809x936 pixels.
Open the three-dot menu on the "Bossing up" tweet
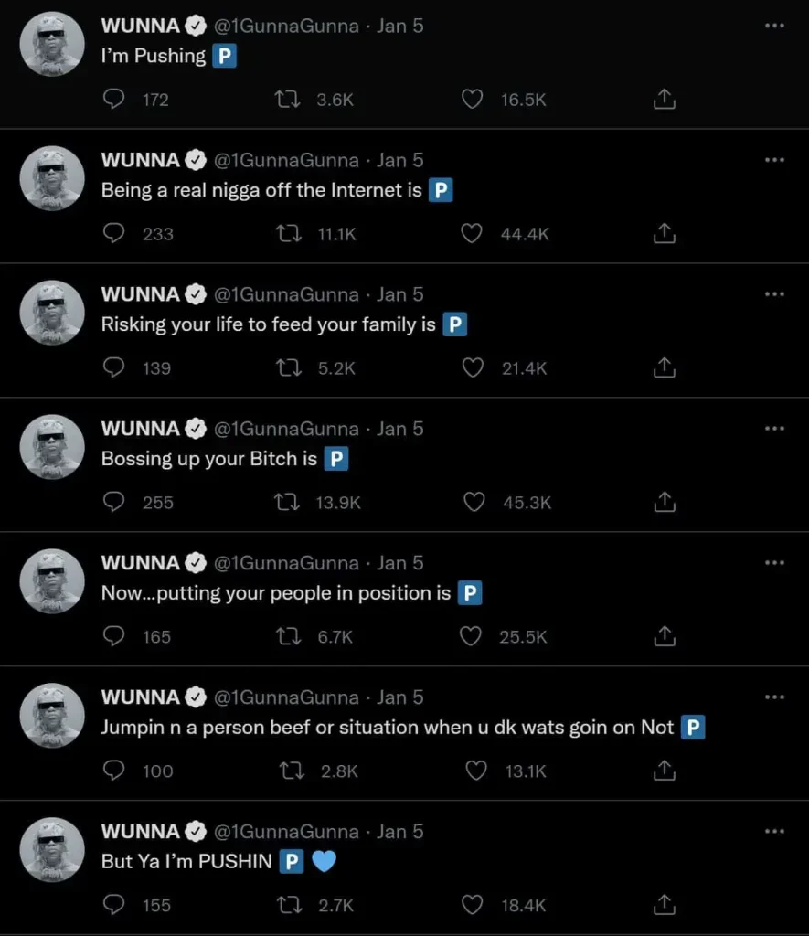774,429
